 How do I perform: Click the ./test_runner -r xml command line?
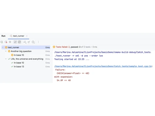tap(79, 56)
